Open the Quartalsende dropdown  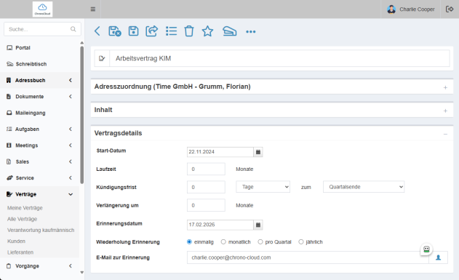[364, 187]
